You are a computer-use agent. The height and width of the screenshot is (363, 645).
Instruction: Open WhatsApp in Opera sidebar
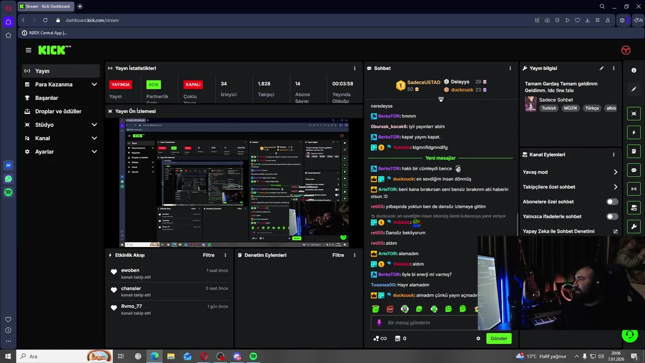click(8, 179)
